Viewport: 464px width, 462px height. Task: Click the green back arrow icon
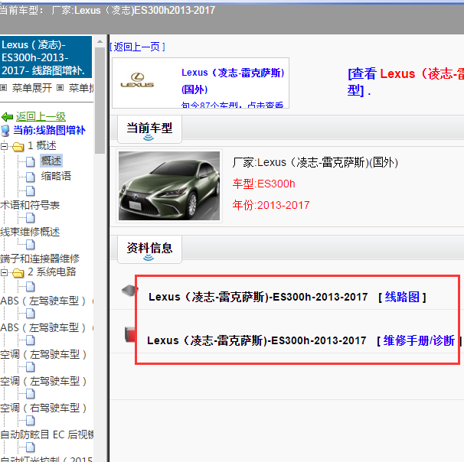[7, 117]
